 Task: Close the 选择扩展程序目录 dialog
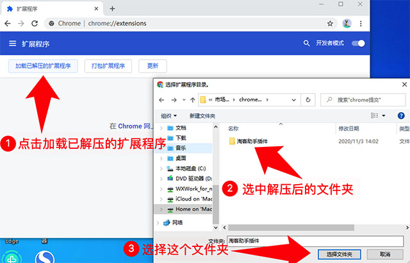click(404, 85)
